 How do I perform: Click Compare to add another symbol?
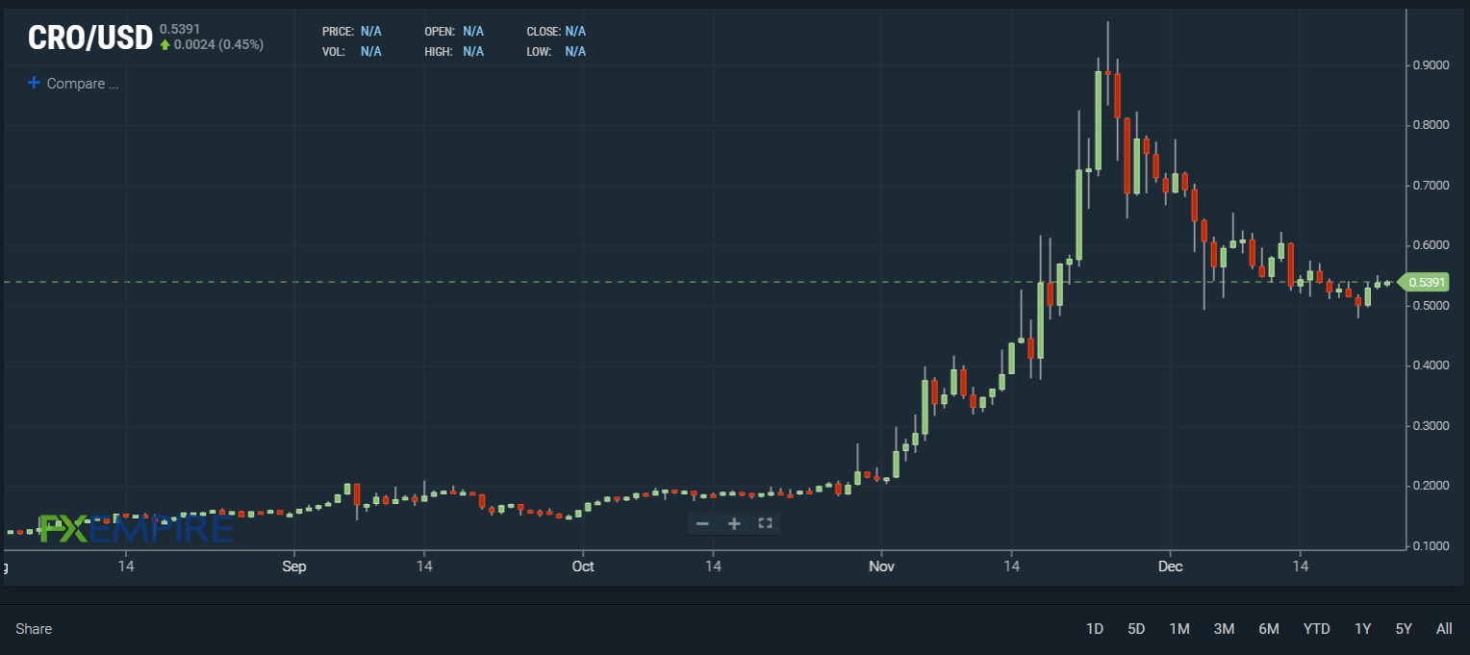73,84
